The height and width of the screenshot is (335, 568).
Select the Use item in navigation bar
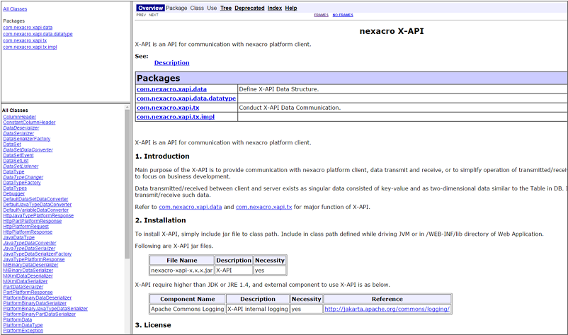(212, 8)
